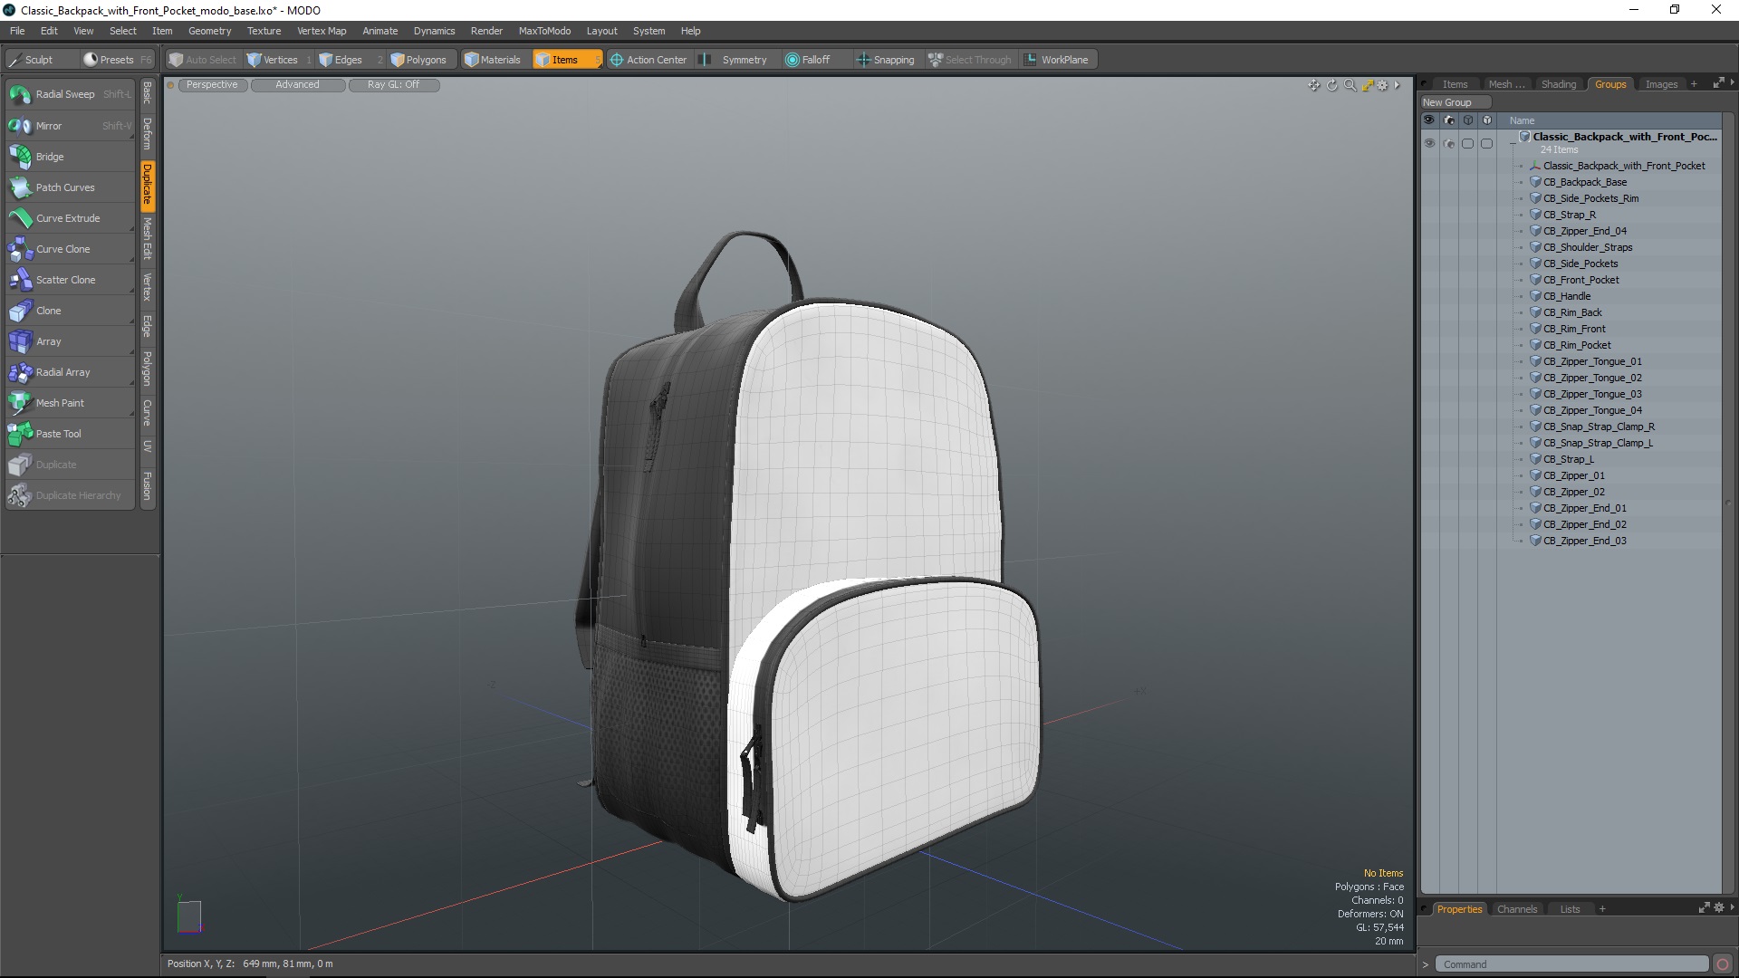The image size is (1739, 978).
Task: Activate the Curve Extrude tool
Action: 68,218
